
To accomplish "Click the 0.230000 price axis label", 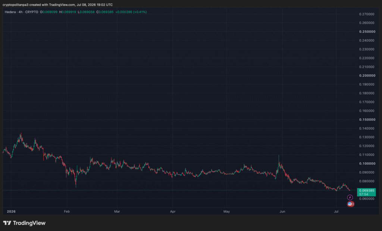I will pos(367,49).
